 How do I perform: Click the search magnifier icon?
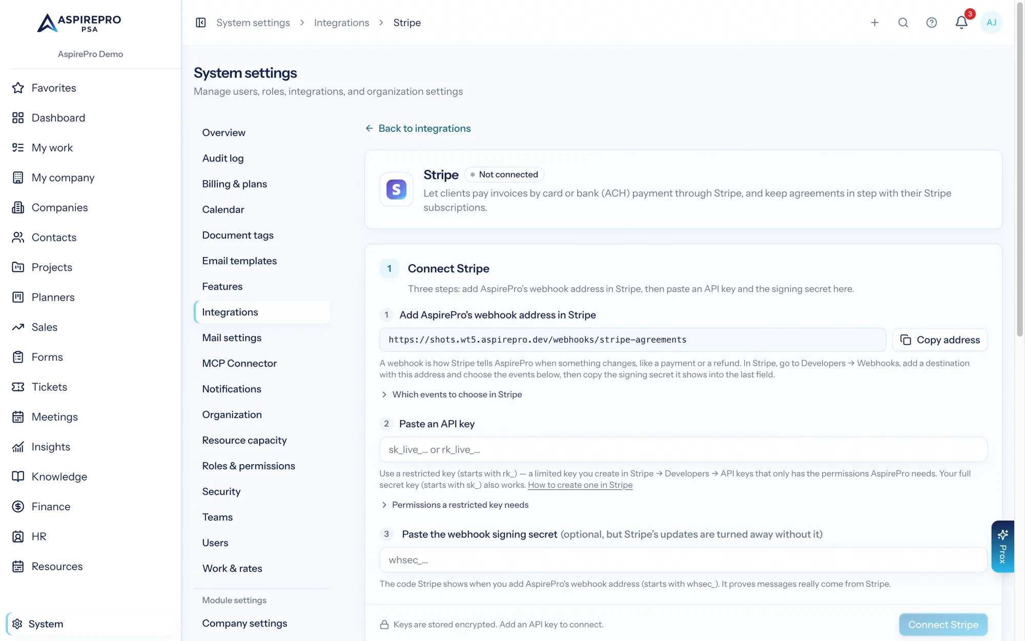click(x=903, y=23)
